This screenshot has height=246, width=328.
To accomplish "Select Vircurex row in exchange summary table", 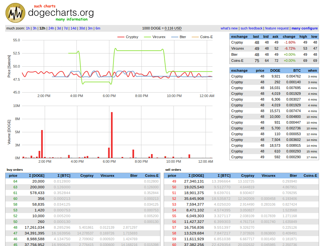I will 274,49.
